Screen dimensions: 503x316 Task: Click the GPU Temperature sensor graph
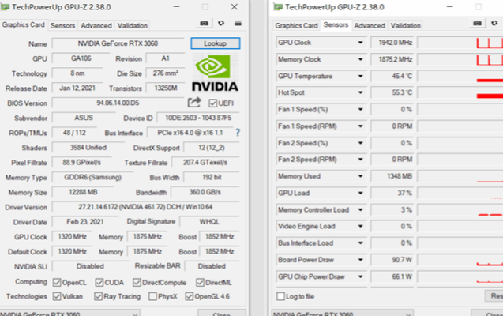tap(460, 76)
